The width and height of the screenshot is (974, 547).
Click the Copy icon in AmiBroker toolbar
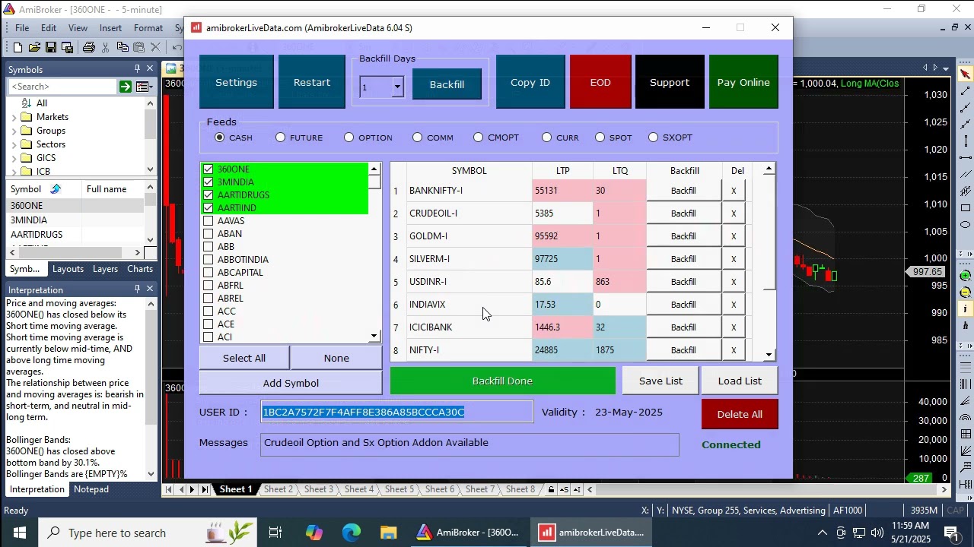pyautogui.click(x=123, y=48)
